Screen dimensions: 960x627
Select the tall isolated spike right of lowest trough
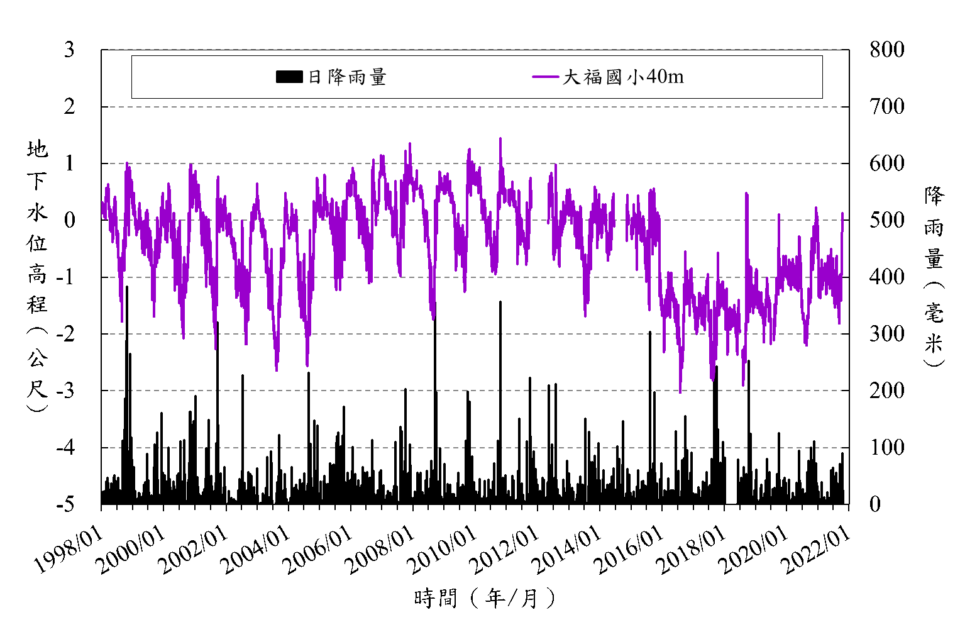pos(747,195)
